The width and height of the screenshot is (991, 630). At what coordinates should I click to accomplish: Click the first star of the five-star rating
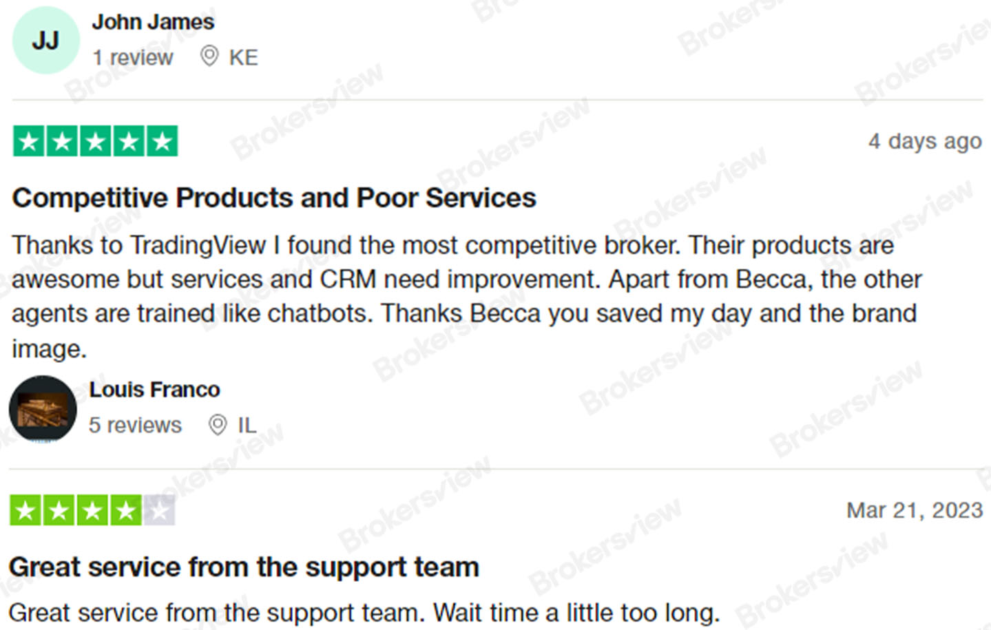pos(29,141)
